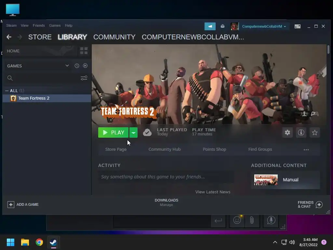Click emoji button in background chat window

pos(237,220)
